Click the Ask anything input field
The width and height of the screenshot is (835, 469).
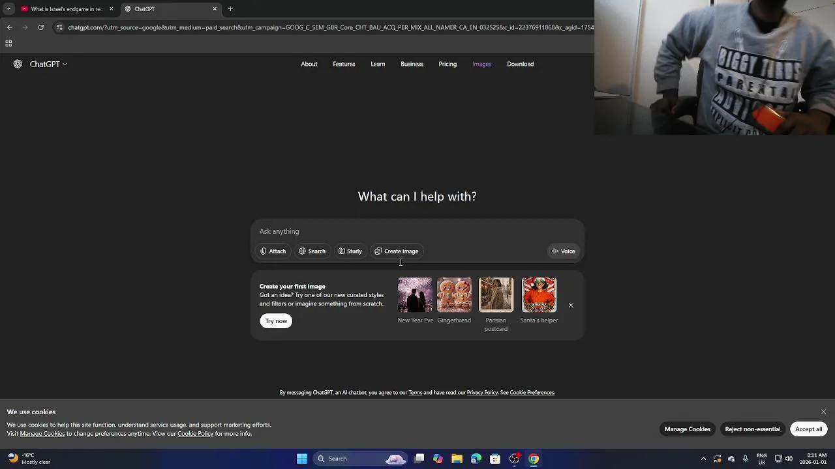pyautogui.click(x=417, y=231)
